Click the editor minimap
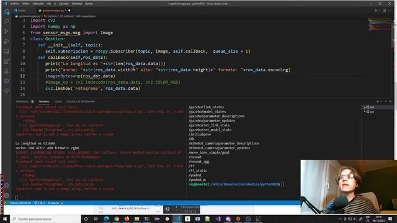 380,25
